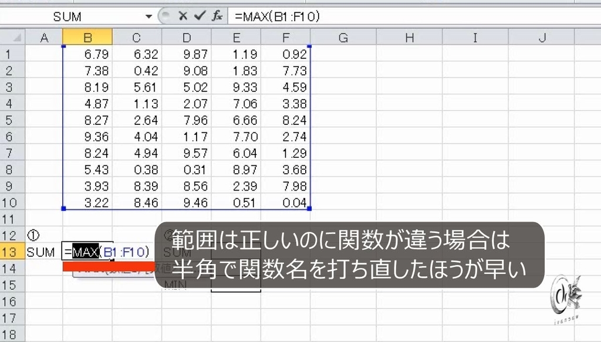Image resolution: width=601 pixels, height=342 pixels.
Task: Click the SUM label in cell A13
Action: 40,252
